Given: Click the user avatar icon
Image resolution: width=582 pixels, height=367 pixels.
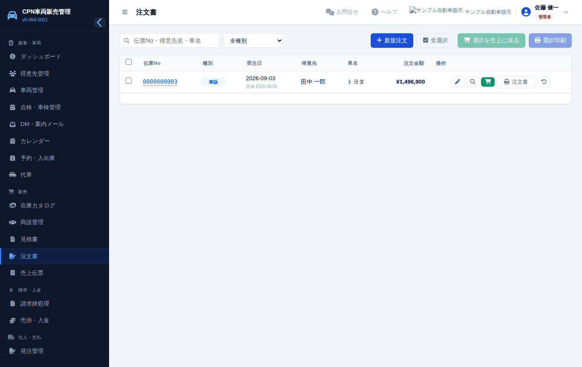Looking at the screenshot, I should (526, 12).
